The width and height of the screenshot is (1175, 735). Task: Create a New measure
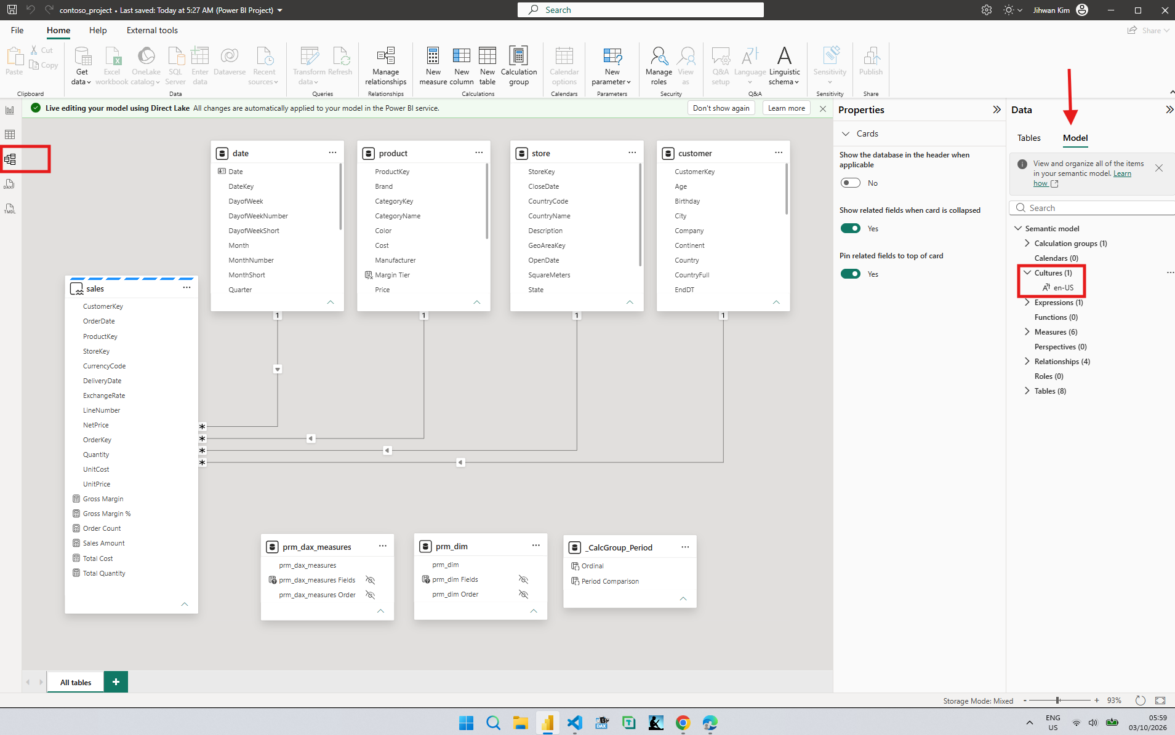433,66
